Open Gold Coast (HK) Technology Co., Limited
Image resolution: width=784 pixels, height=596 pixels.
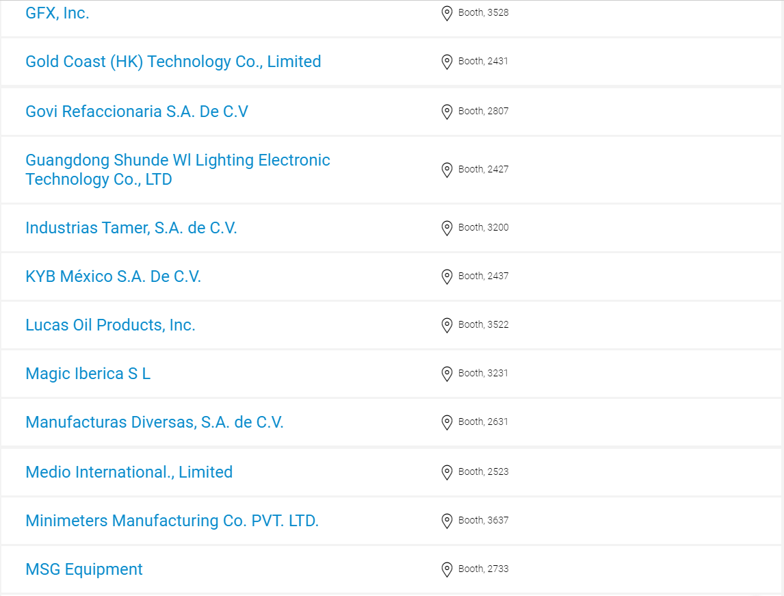pos(174,62)
